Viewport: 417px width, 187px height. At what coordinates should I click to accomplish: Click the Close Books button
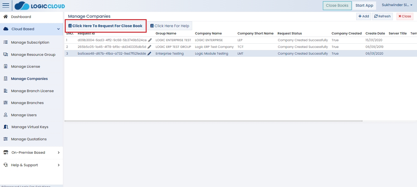[x=337, y=5]
